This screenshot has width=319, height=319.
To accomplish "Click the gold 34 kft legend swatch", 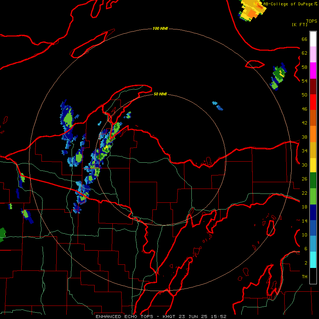I will [313, 150].
